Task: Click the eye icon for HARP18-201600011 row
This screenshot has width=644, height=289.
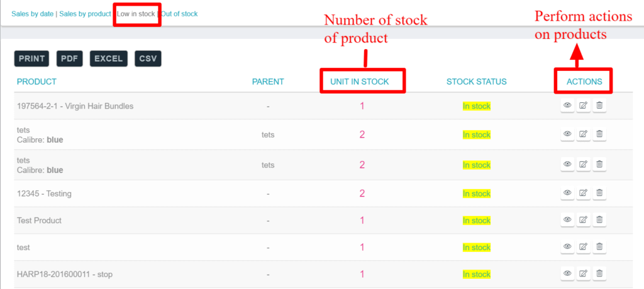Action: click(x=567, y=274)
